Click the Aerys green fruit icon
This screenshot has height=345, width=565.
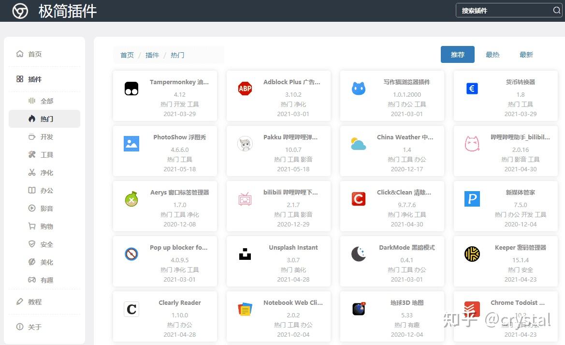tap(131, 199)
